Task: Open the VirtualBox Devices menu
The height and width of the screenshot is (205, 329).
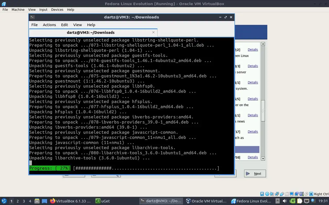Action: click(x=57, y=9)
